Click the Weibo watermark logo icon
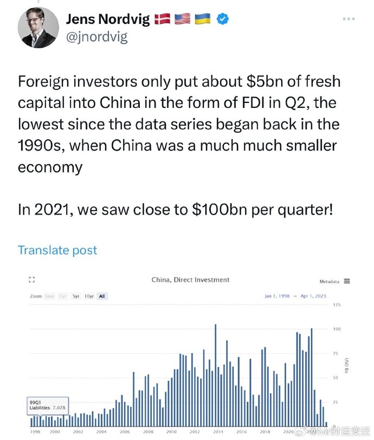The image size is (374, 440). click(300, 431)
